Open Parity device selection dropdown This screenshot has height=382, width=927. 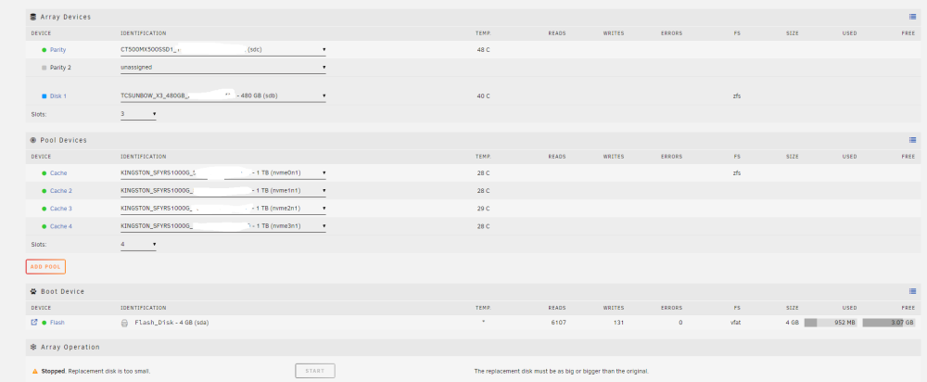tap(222, 50)
